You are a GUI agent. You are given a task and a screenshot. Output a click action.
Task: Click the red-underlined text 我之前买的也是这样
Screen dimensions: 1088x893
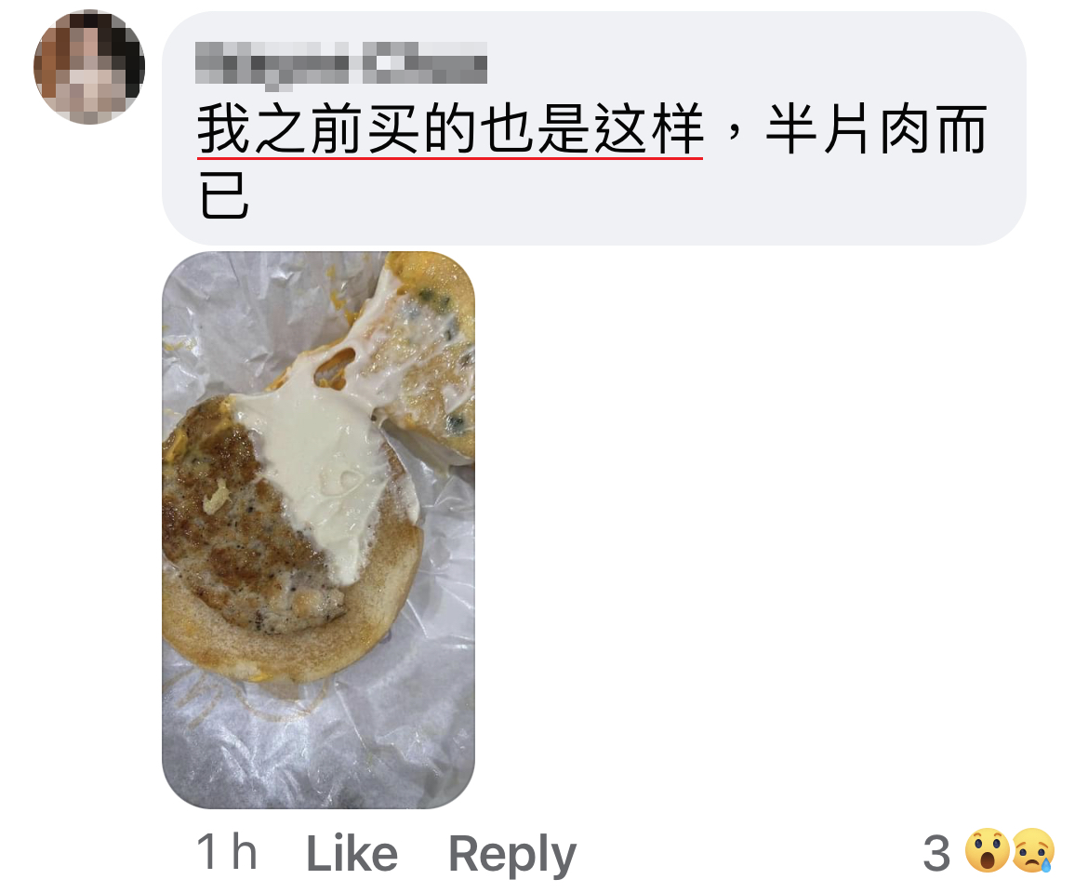coord(450,129)
